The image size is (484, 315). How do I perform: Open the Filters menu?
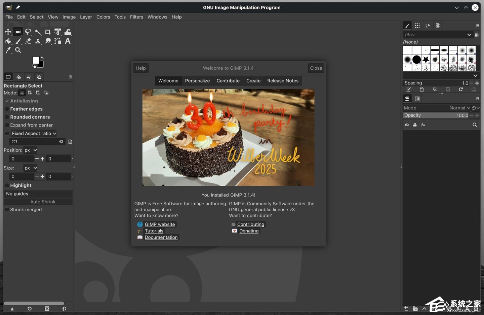(x=136, y=17)
